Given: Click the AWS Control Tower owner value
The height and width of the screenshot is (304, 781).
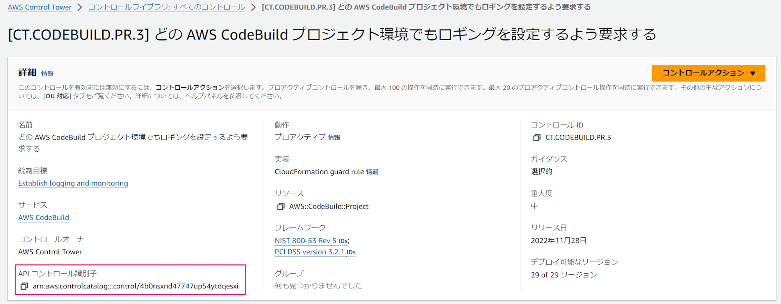Looking at the screenshot, I should [x=50, y=252].
